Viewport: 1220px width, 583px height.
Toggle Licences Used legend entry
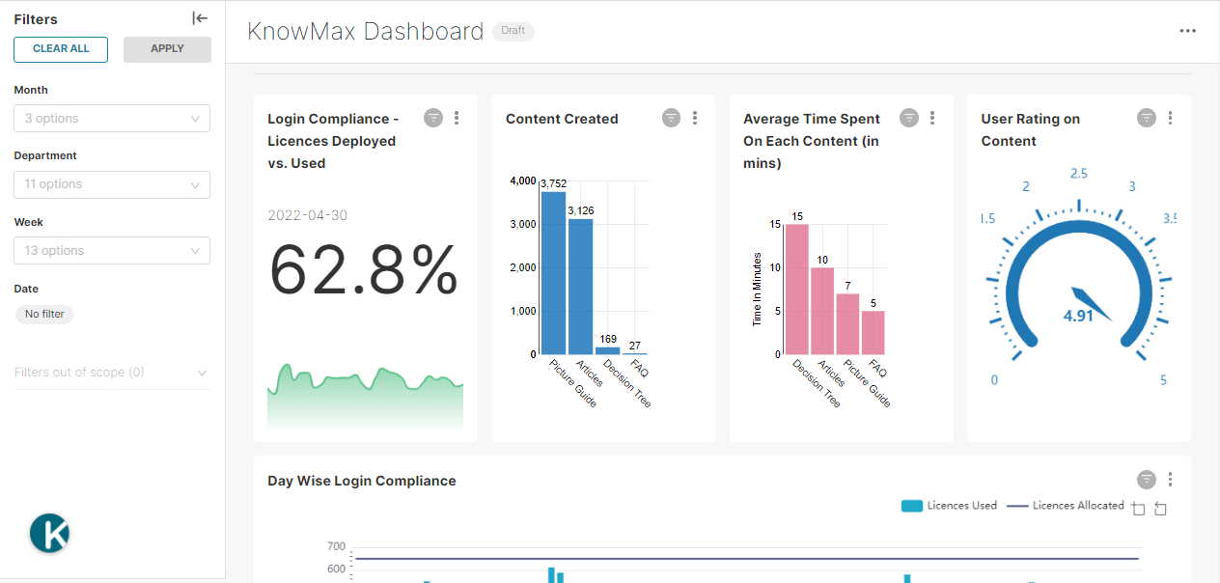pos(949,506)
